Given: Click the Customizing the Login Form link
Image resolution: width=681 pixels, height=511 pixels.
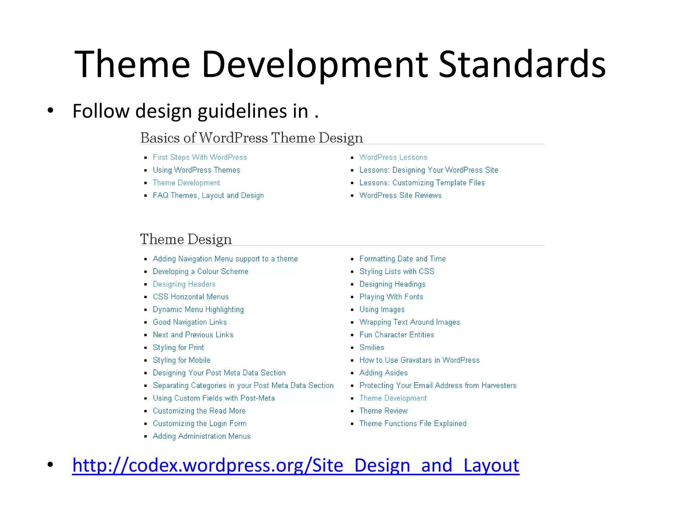Looking at the screenshot, I should [x=200, y=424].
